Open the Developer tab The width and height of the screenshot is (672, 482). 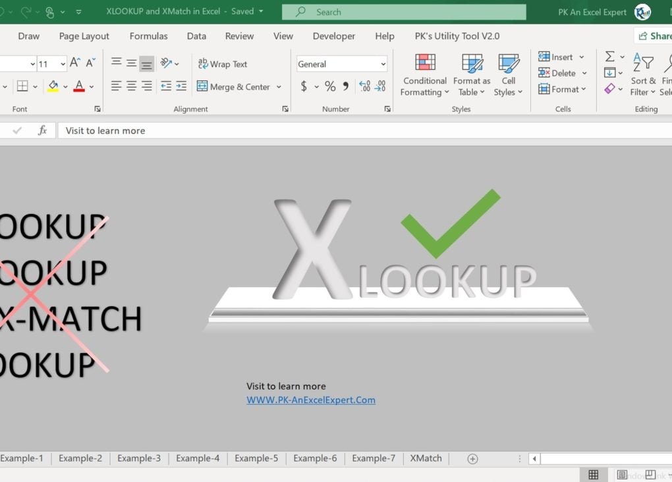click(334, 36)
